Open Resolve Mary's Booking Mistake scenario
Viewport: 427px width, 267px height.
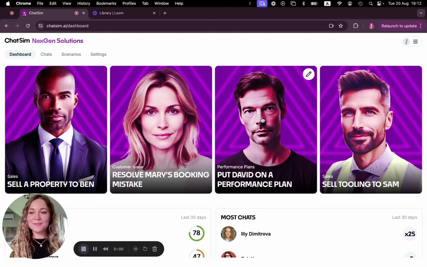tap(161, 129)
